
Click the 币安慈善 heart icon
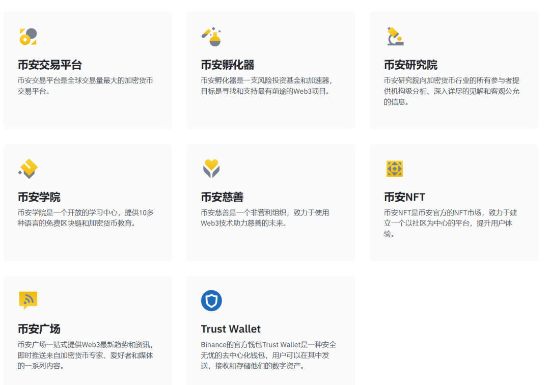click(211, 169)
